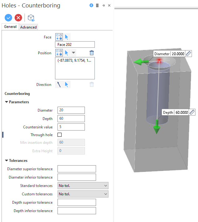Click the Direction pick arrow icon
This screenshot has width=198, height=222.
(x=67, y=85)
